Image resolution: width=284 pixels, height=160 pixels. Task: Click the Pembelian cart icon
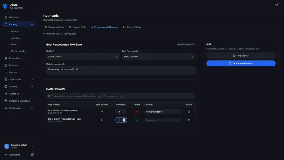tap(6, 58)
